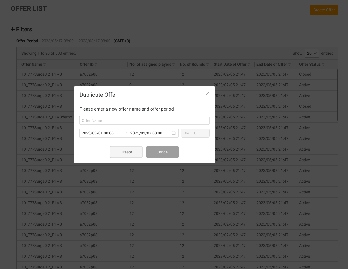The height and width of the screenshot is (269, 348).
Task: Open the Show 20 entries dropdown
Action: coord(312,53)
